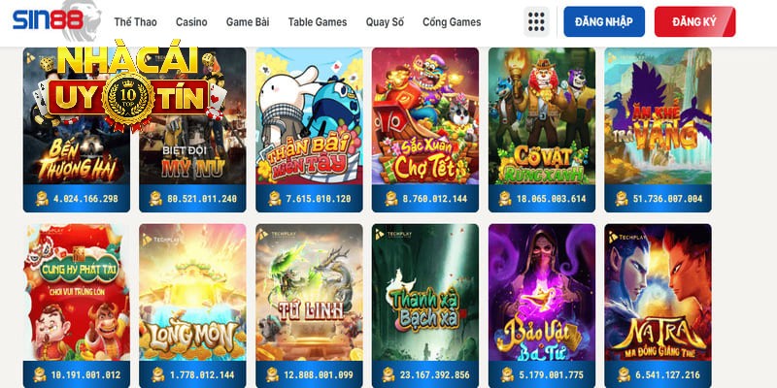The width and height of the screenshot is (777, 388).
Task: Click the coin icon under Long Môn jackpot
Action: [157, 374]
